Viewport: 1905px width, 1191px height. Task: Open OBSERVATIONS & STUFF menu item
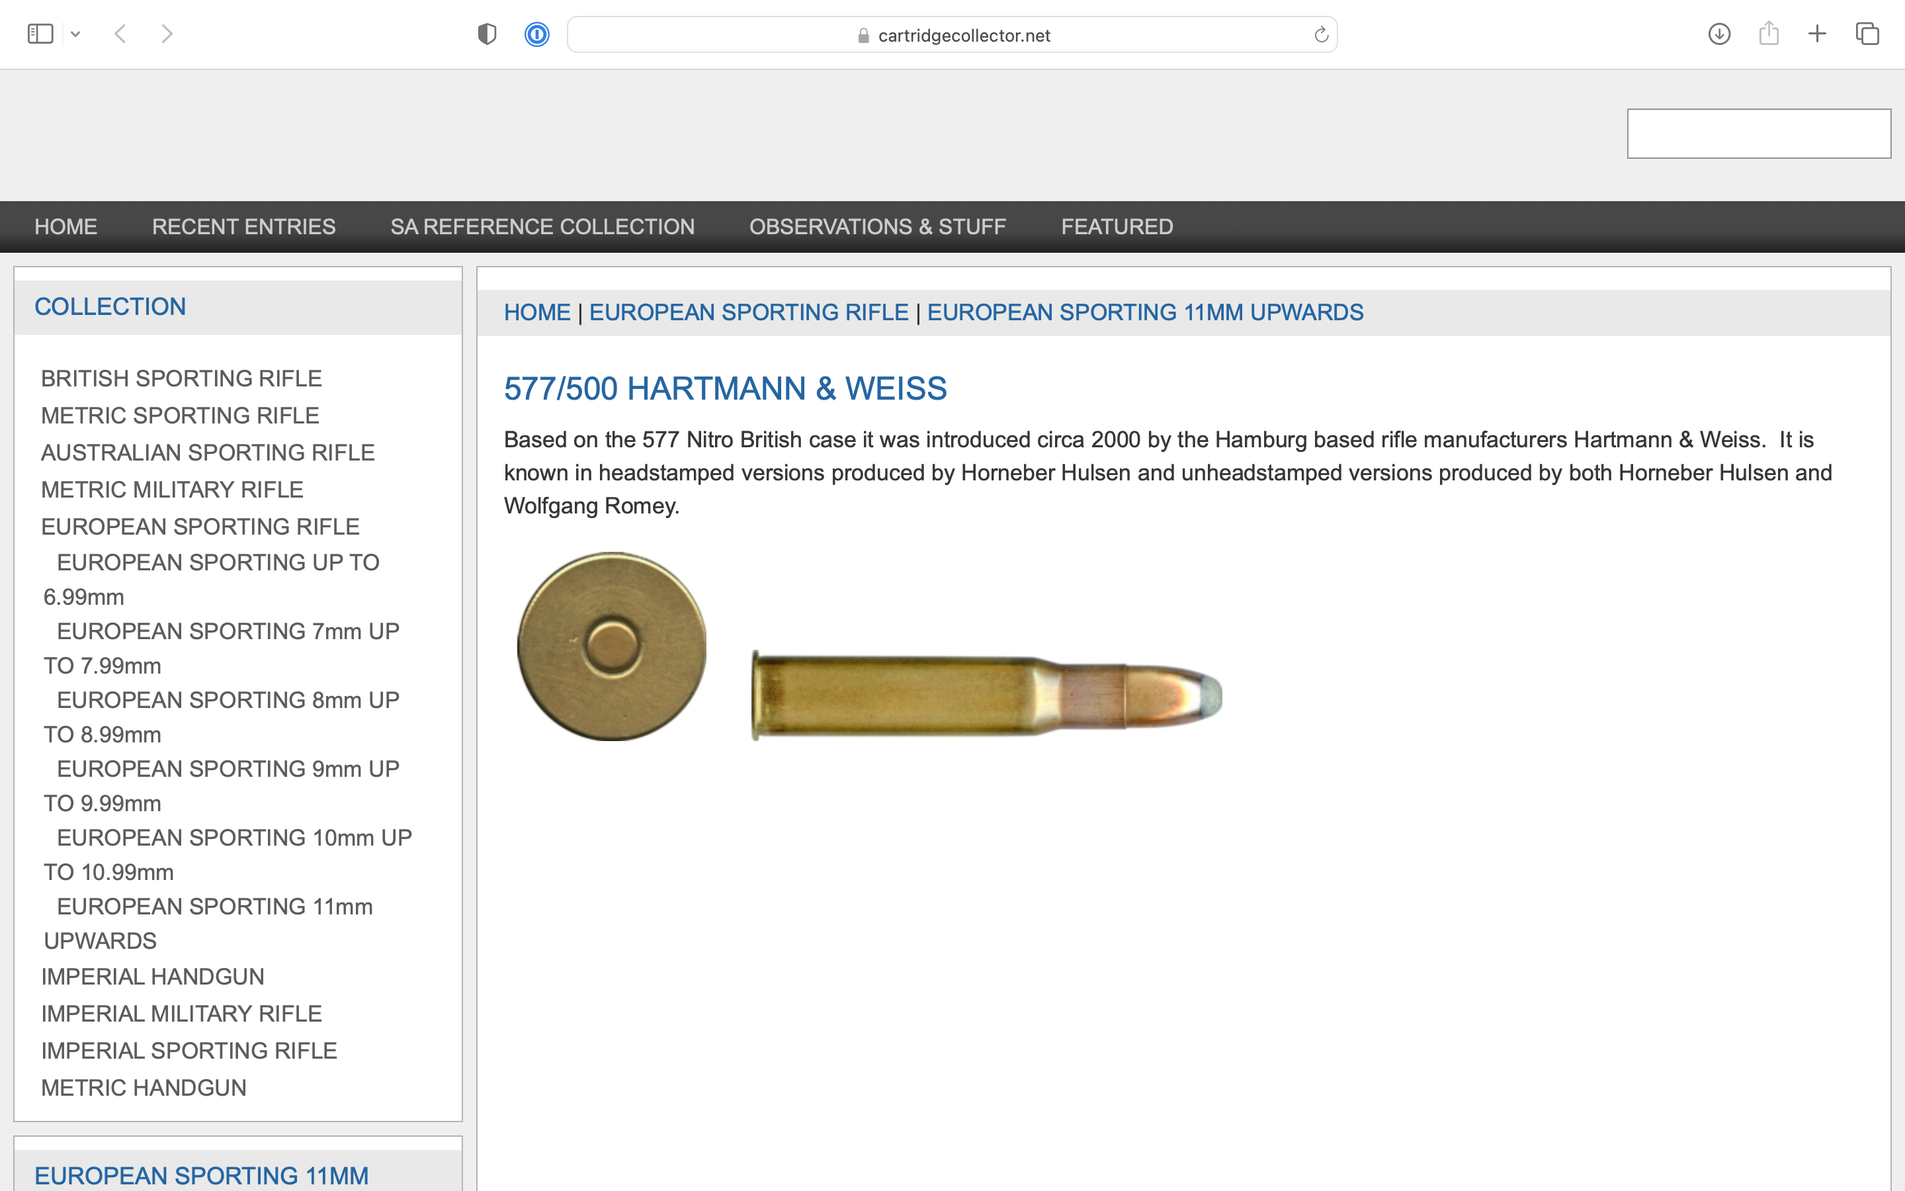[x=877, y=227]
